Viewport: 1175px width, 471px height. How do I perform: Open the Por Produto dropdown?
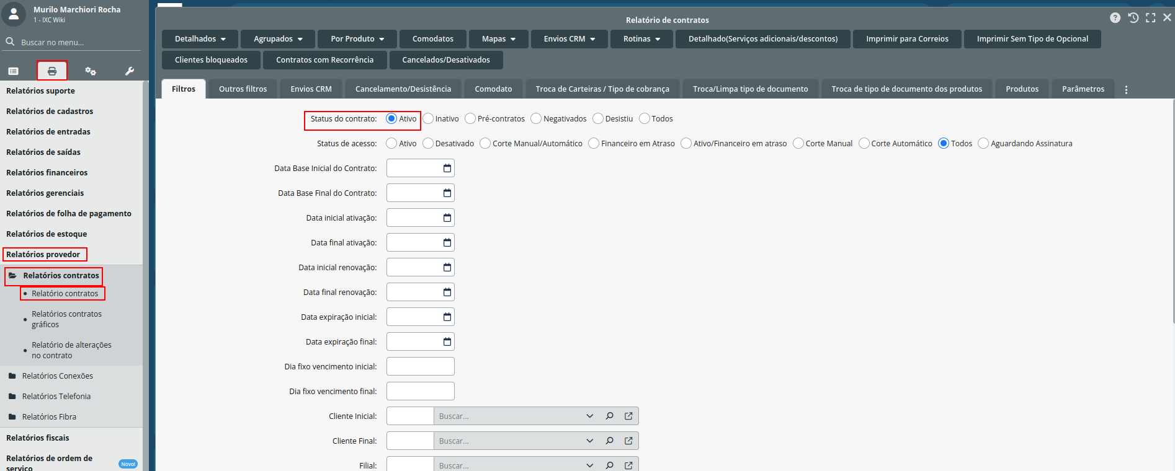click(357, 38)
